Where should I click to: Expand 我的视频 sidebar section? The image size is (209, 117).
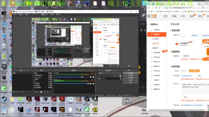click(x=164, y=75)
